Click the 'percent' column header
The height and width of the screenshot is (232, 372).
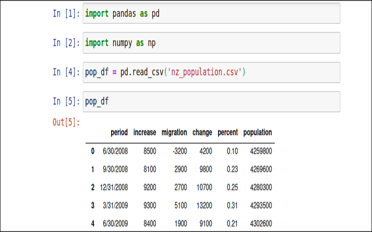[x=228, y=132]
